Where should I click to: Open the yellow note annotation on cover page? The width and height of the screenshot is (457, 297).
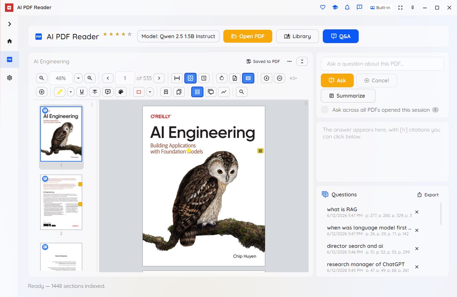click(260, 151)
